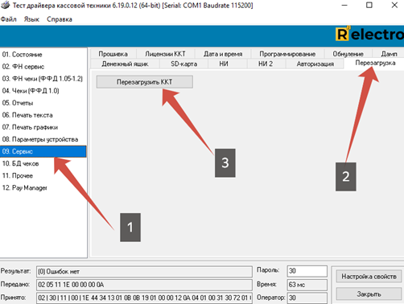Click the Пароль input field

(307, 271)
